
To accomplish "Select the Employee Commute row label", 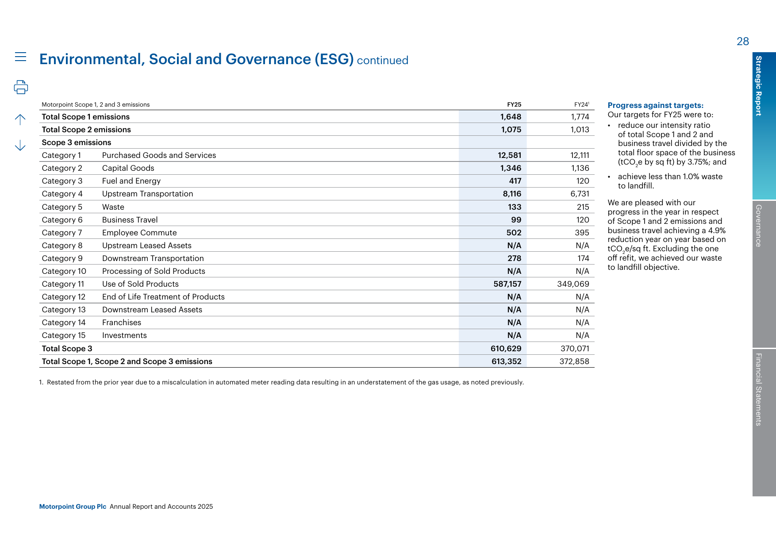I will click(x=139, y=233).
